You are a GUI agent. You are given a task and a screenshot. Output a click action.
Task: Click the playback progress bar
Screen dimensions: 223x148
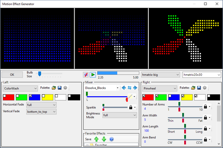point(118,73)
